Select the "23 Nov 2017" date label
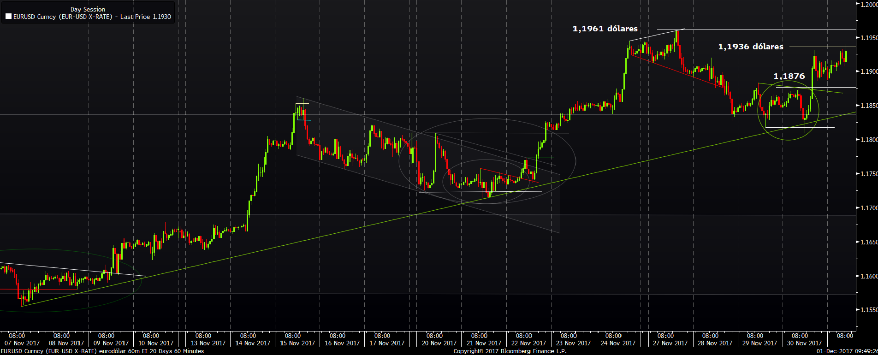 573,343
